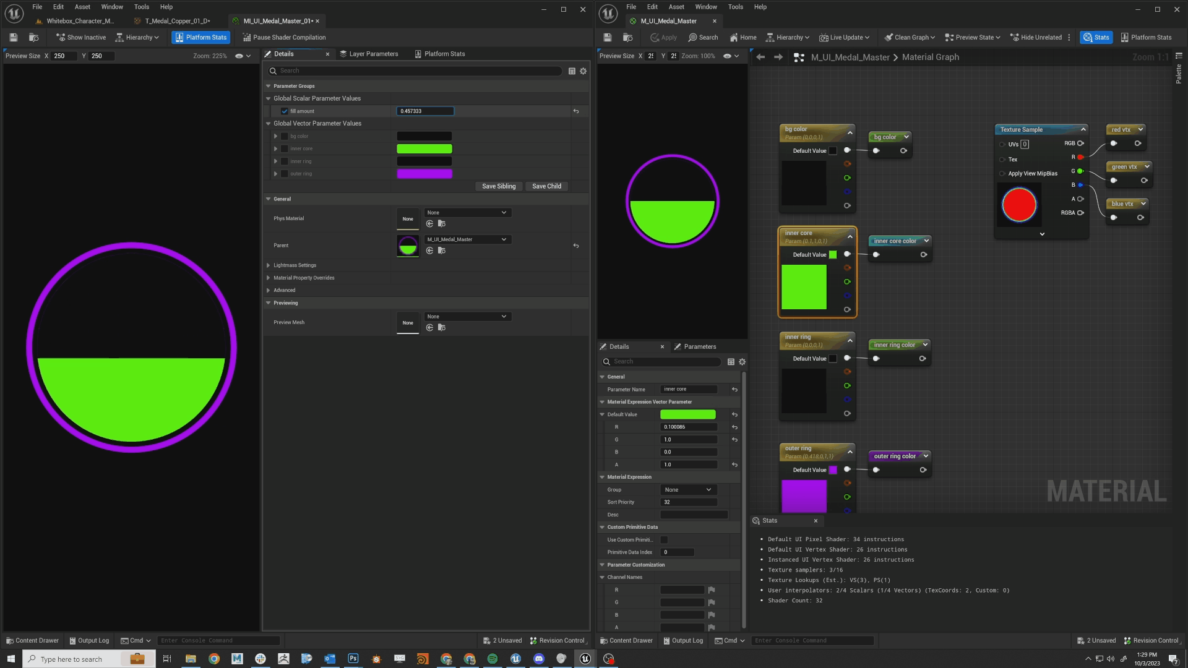This screenshot has width=1188, height=668.
Task: Open Group dropdown set to None
Action: pos(689,490)
